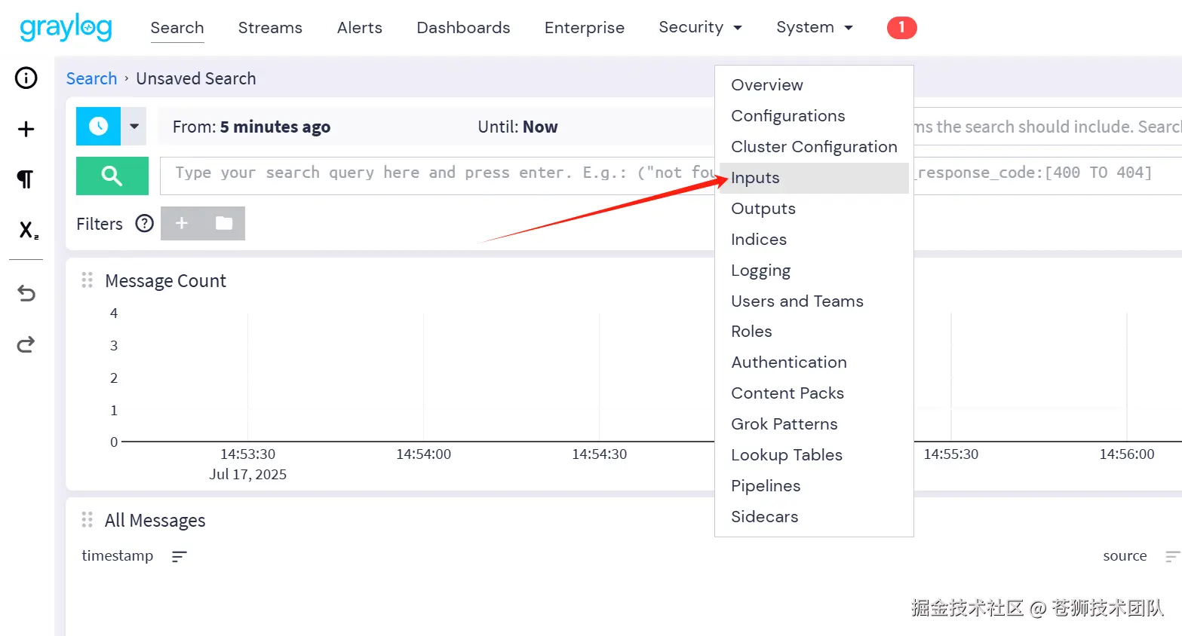Open the paragraph description sidebar icon
Image resolution: width=1182 pixels, height=636 pixels.
(26, 179)
